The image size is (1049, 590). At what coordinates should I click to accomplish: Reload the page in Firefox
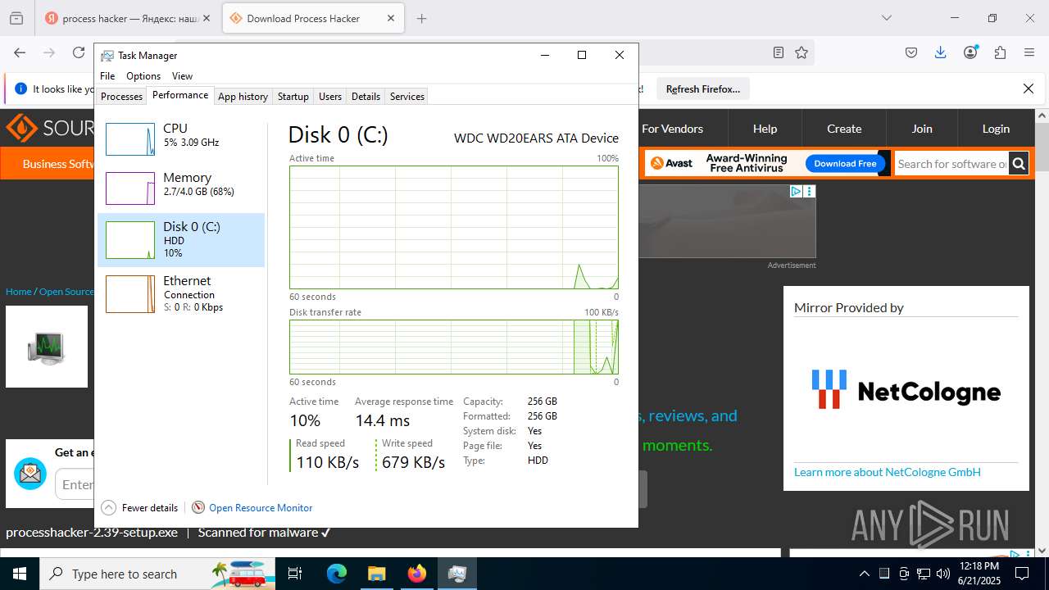(x=79, y=52)
